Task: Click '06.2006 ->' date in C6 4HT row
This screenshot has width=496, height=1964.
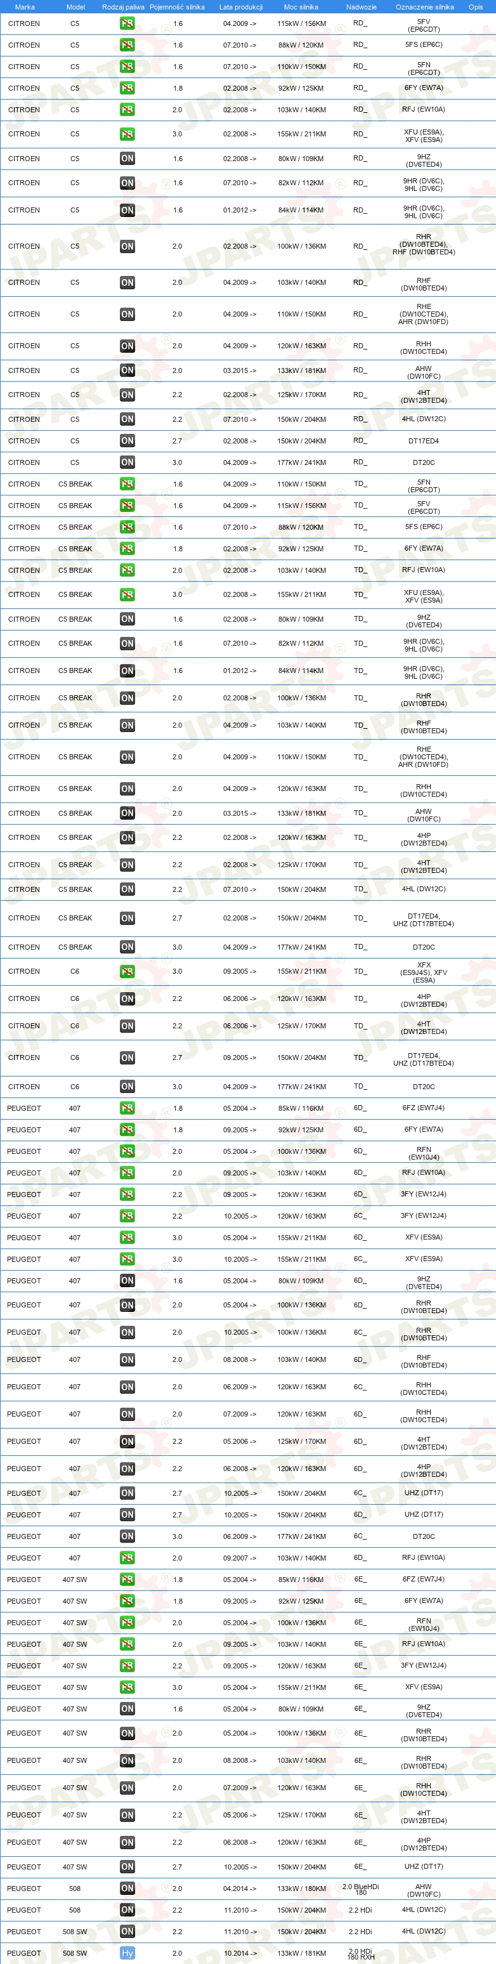Action: click(240, 1026)
